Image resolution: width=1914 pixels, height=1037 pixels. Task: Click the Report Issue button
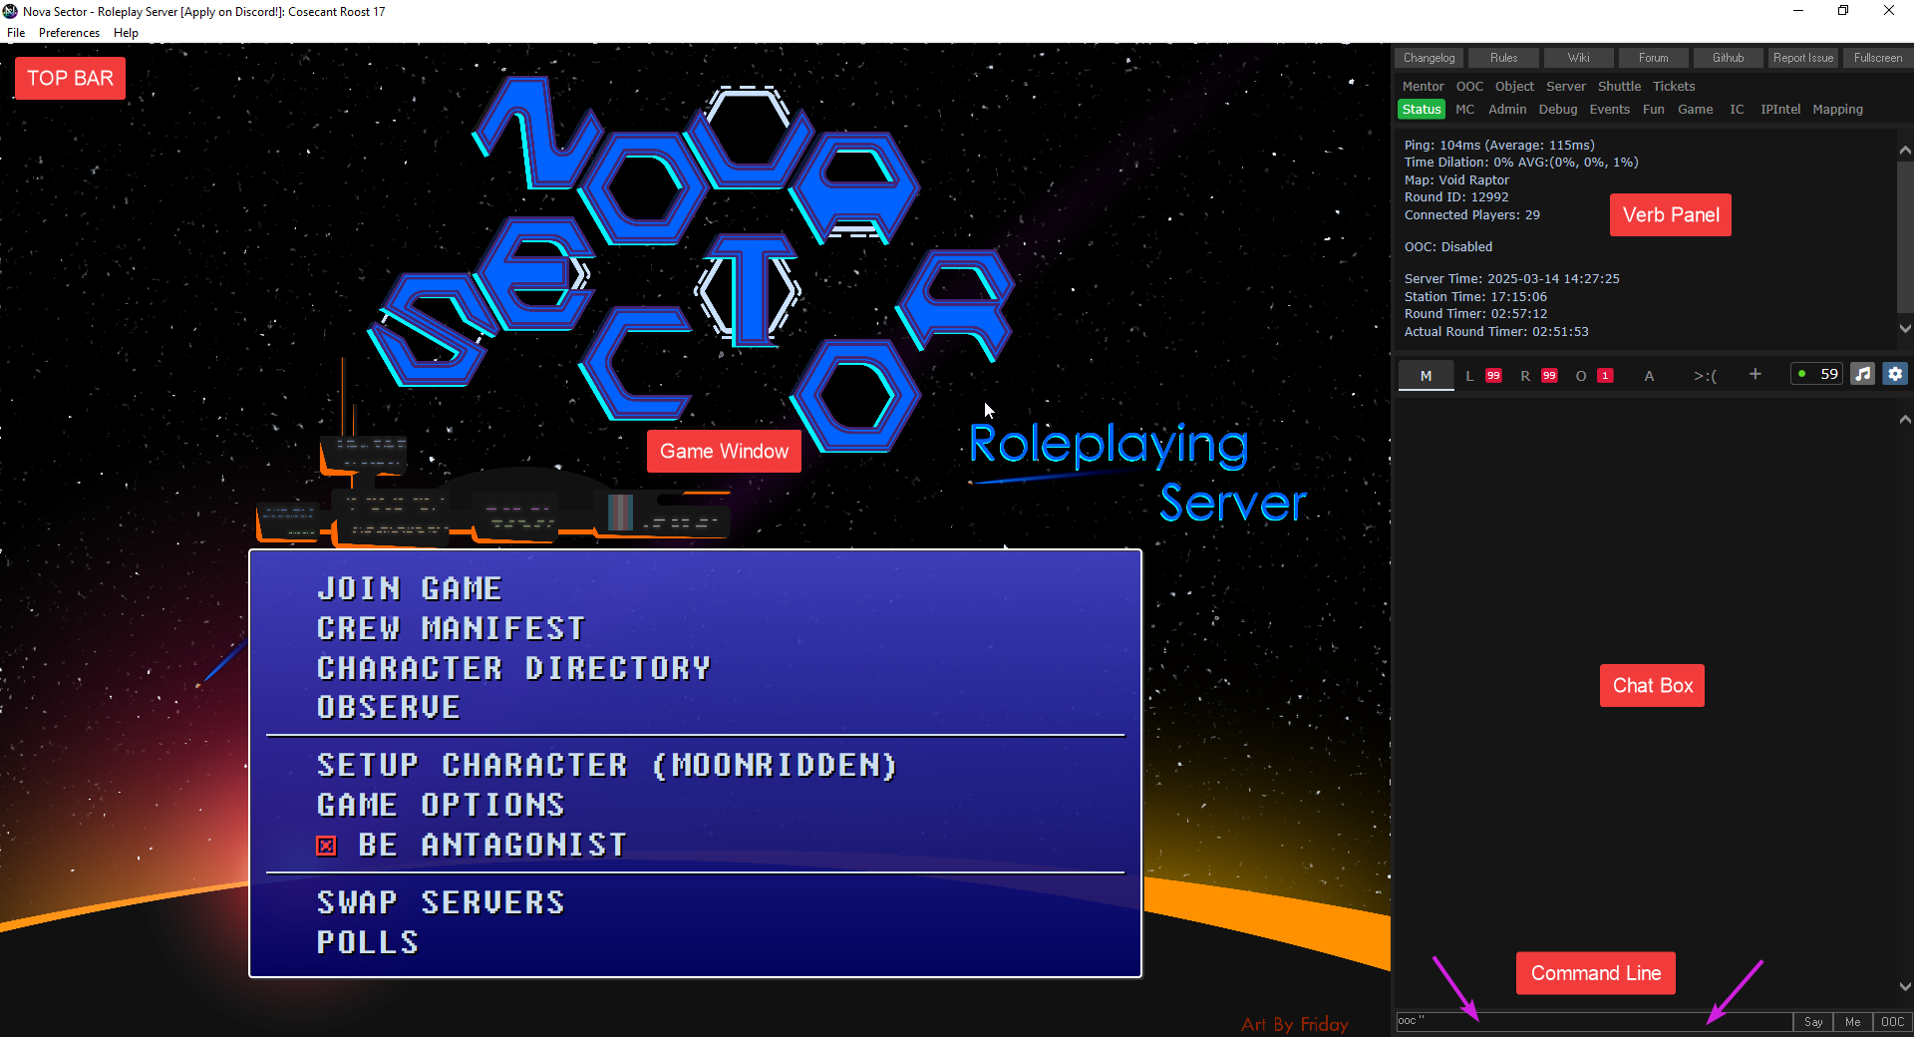pos(1802,58)
